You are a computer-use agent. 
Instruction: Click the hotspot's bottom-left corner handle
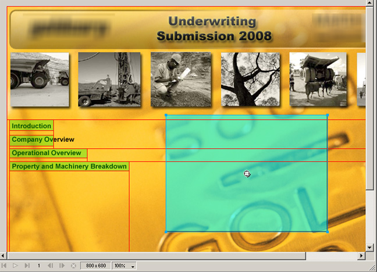[166, 232]
